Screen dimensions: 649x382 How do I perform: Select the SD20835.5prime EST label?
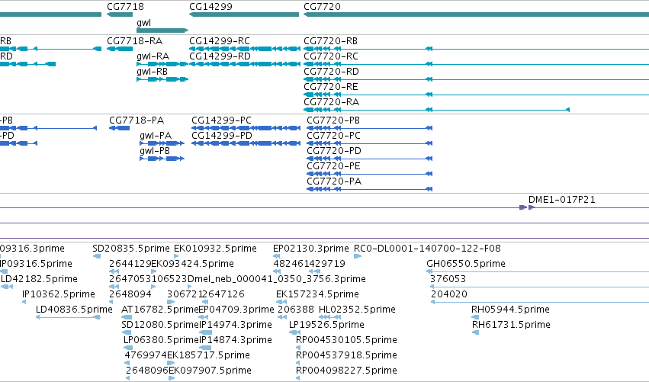click(131, 249)
